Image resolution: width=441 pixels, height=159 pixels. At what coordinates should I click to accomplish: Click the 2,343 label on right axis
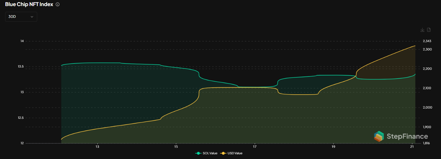[427, 41]
